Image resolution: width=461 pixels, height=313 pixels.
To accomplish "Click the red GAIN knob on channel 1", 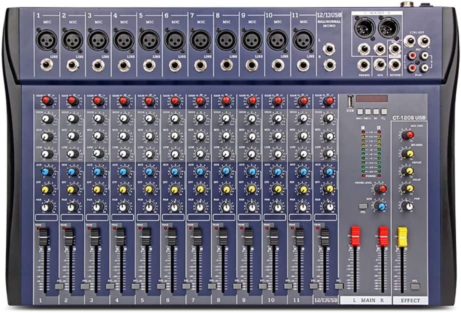I will pos(46,101).
